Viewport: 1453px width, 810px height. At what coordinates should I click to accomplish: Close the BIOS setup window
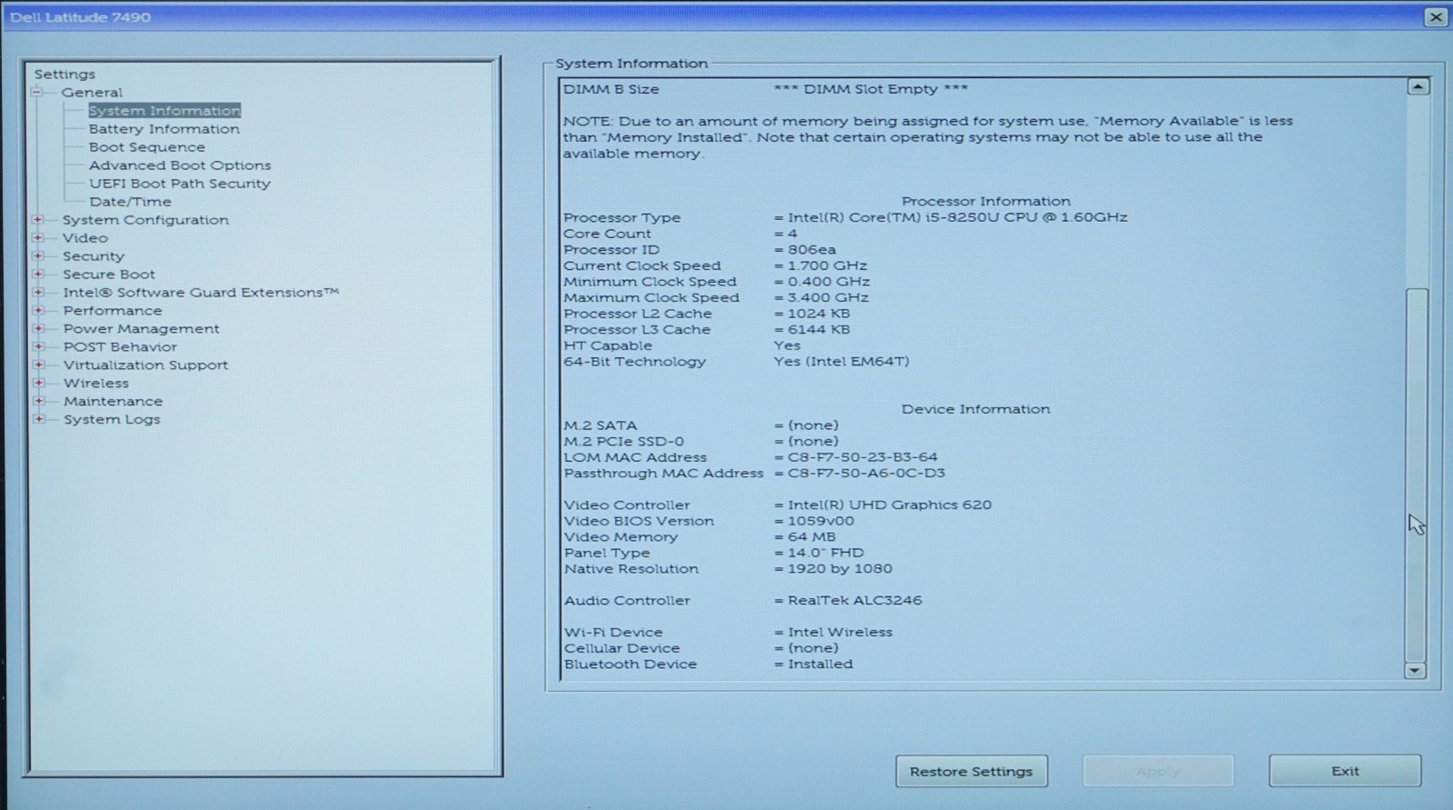click(x=1436, y=16)
